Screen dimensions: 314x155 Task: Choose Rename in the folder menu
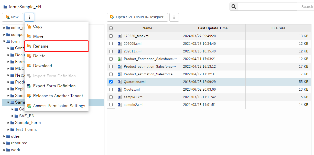pos(57,46)
